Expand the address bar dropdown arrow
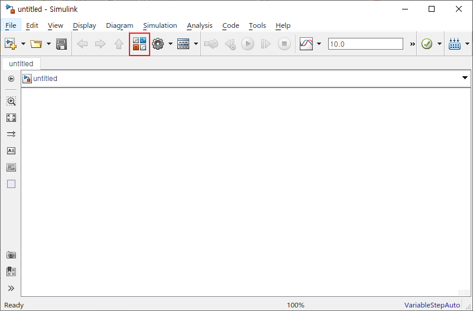 point(465,78)
